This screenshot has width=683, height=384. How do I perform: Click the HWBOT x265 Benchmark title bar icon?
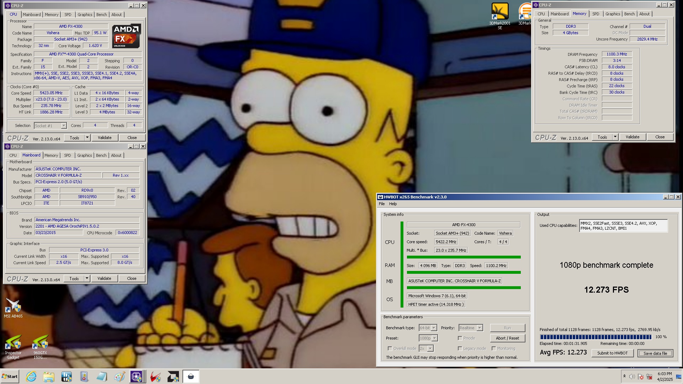380,197
